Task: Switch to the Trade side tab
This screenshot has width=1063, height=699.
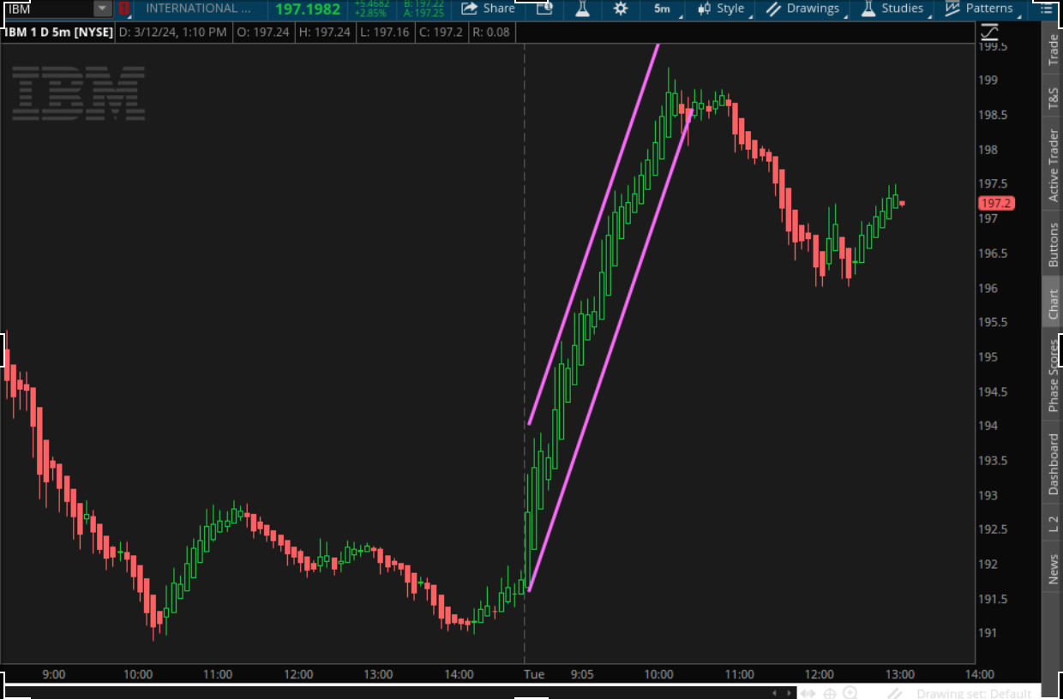Action: pos(1054,51)
